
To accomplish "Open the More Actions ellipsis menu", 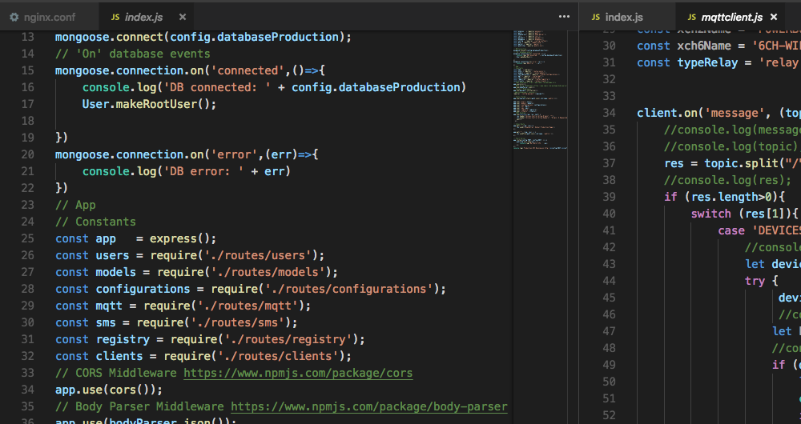I will click(x=564, y=17).
